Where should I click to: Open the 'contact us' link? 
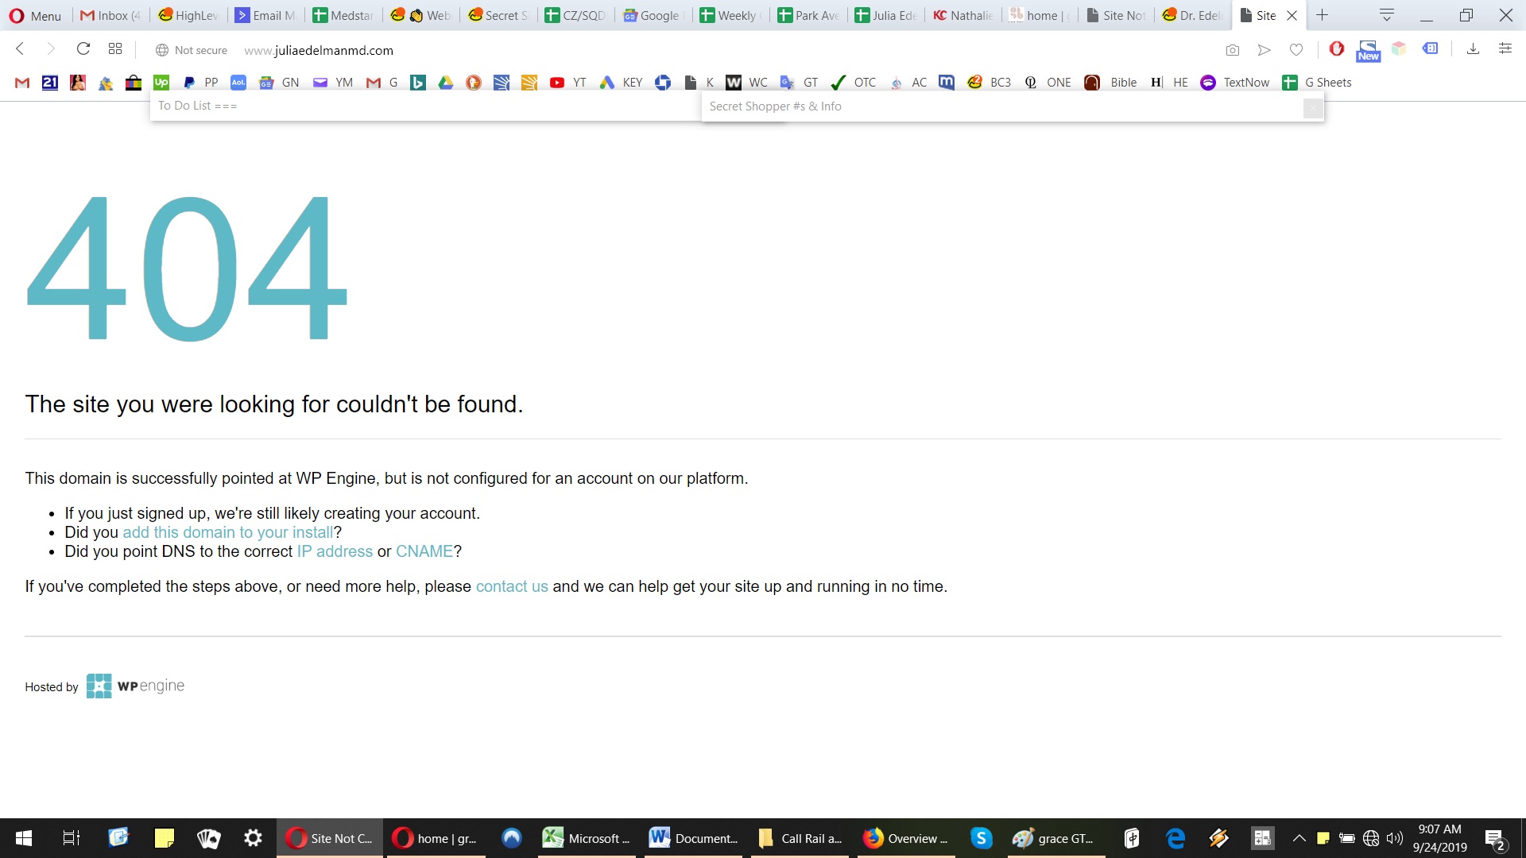(x=512, y=586)
